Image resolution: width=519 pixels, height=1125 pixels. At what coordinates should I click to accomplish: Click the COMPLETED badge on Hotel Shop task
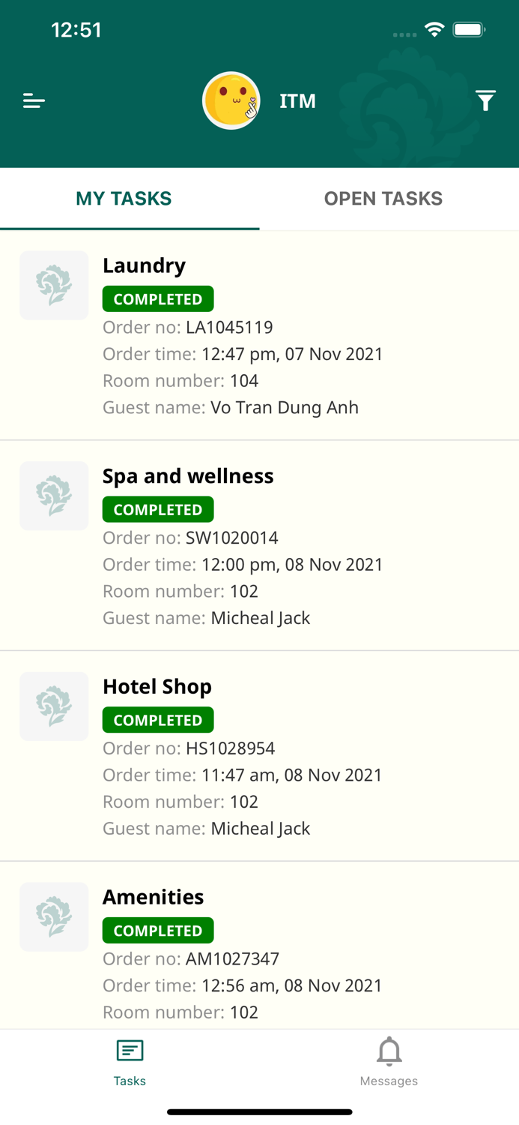pyautogui.click(x=157, y=719)
